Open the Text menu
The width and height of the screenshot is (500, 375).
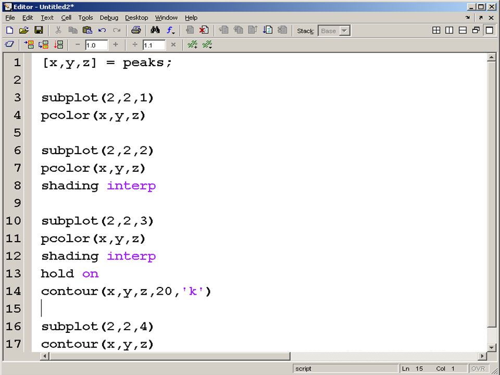(x=47, y=18)
